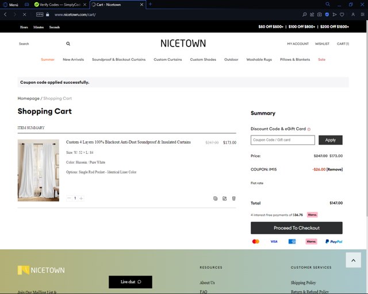Click the site security lock icon

coord(48,14)
